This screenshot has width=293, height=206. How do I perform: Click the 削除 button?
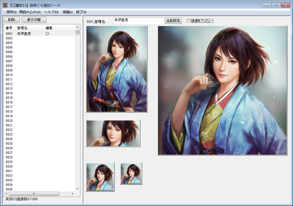(11, 20)
